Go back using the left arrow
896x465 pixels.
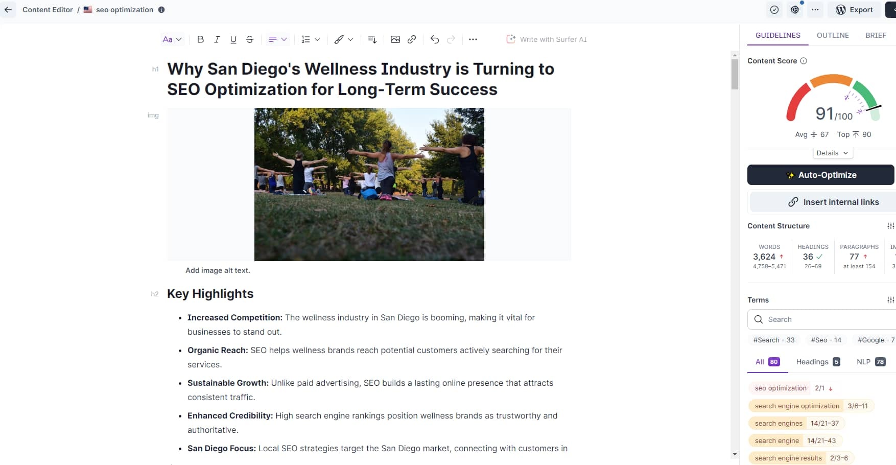pyautogui.click(x=8, y=10)
